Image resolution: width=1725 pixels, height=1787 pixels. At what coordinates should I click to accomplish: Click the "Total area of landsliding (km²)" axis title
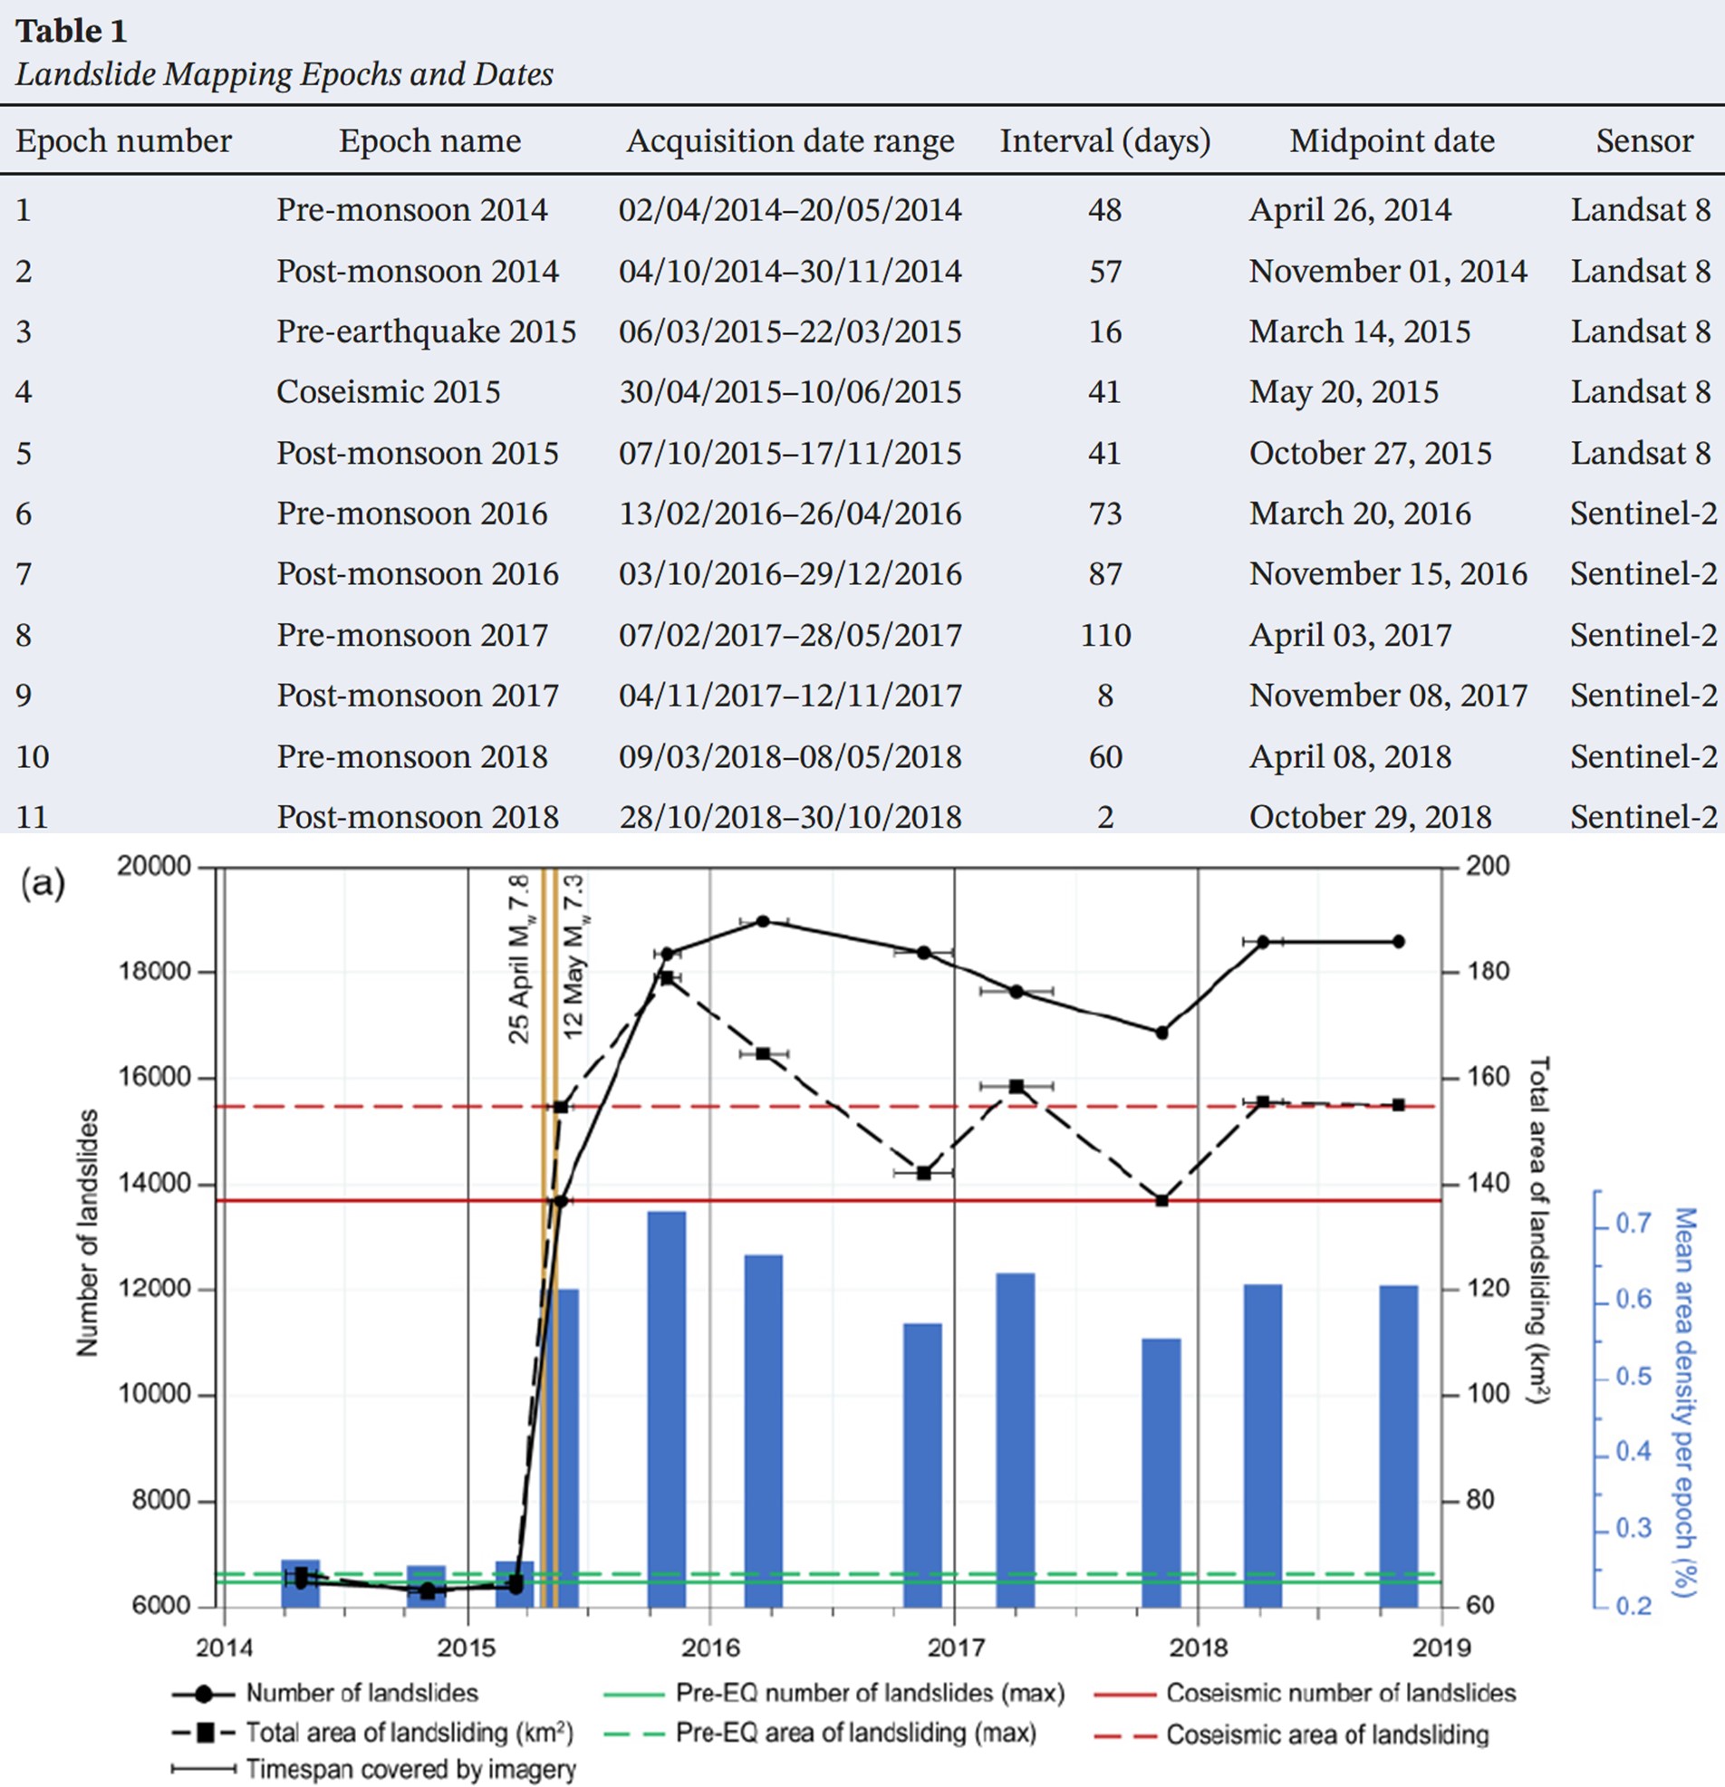pyautogui.click(x=1539, y=1231)
